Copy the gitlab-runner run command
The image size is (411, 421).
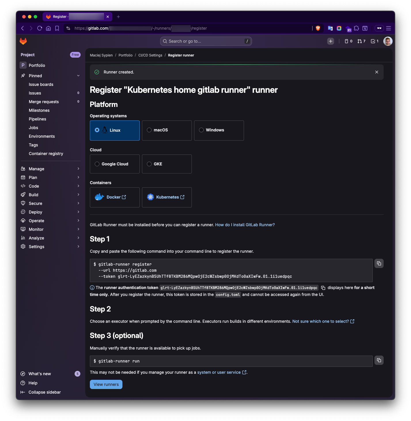(x=379, y=360)
